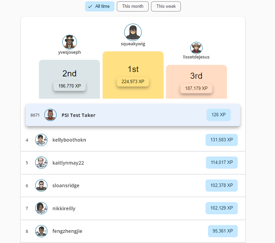Click sloansridge's avatar with sunglasses
Image resolution: width=275 pixels, height=243 pixels.
(41, 186)
